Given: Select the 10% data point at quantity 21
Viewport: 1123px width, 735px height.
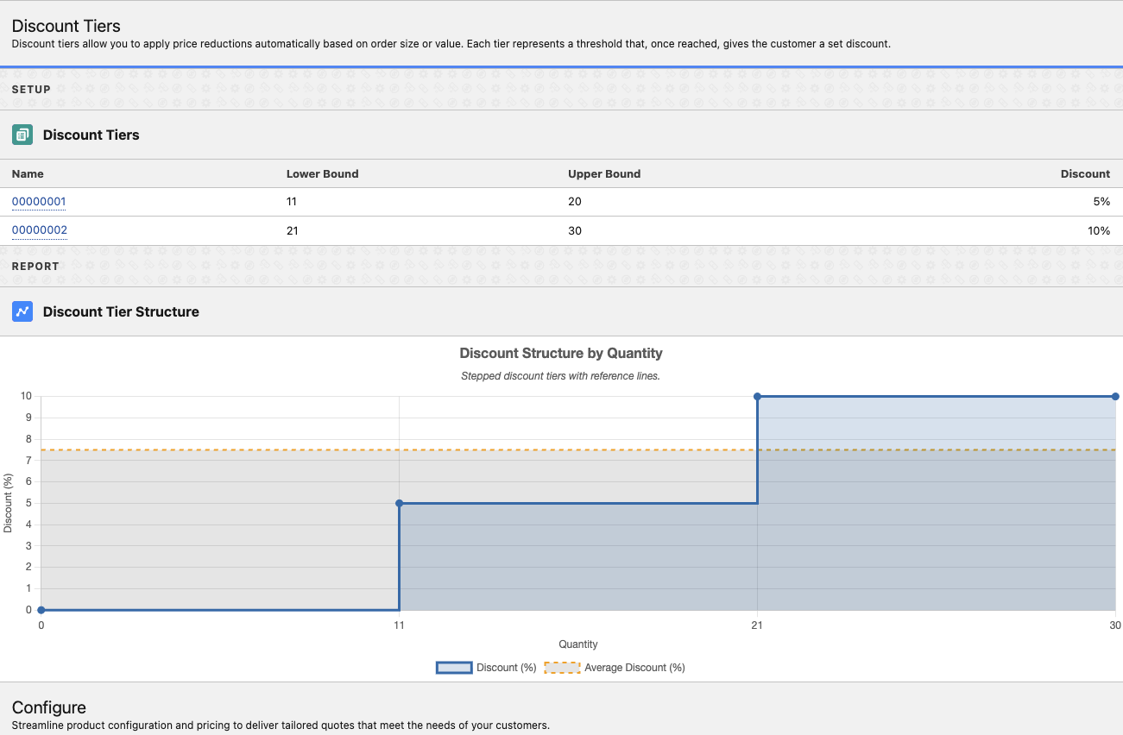Looking at the screenshot, I should tap(757, 397).
